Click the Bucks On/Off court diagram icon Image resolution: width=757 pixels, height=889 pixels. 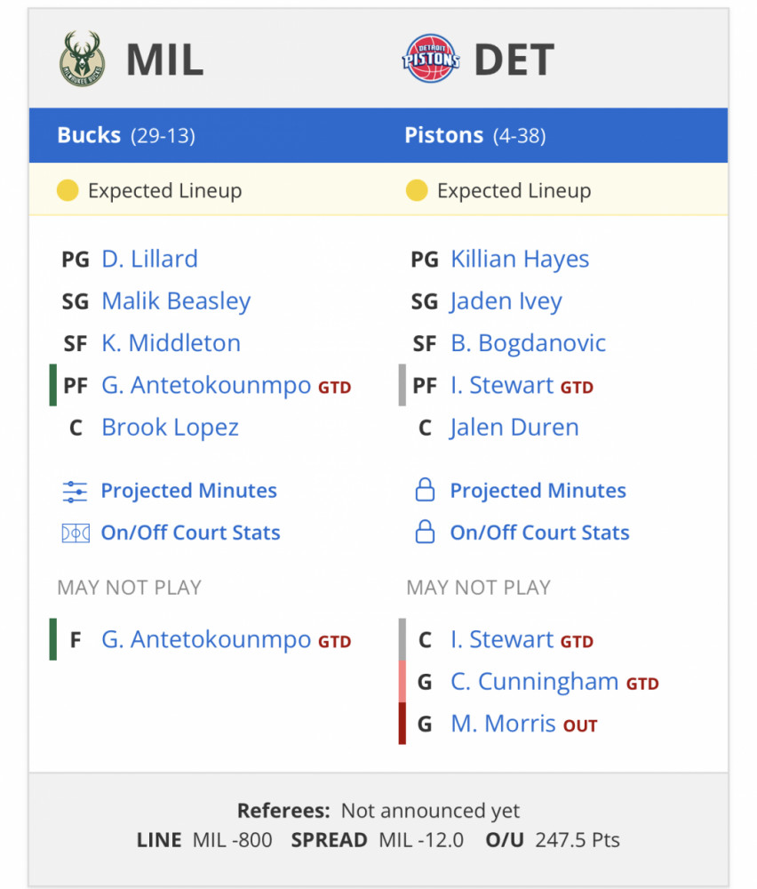pos(76,533)
